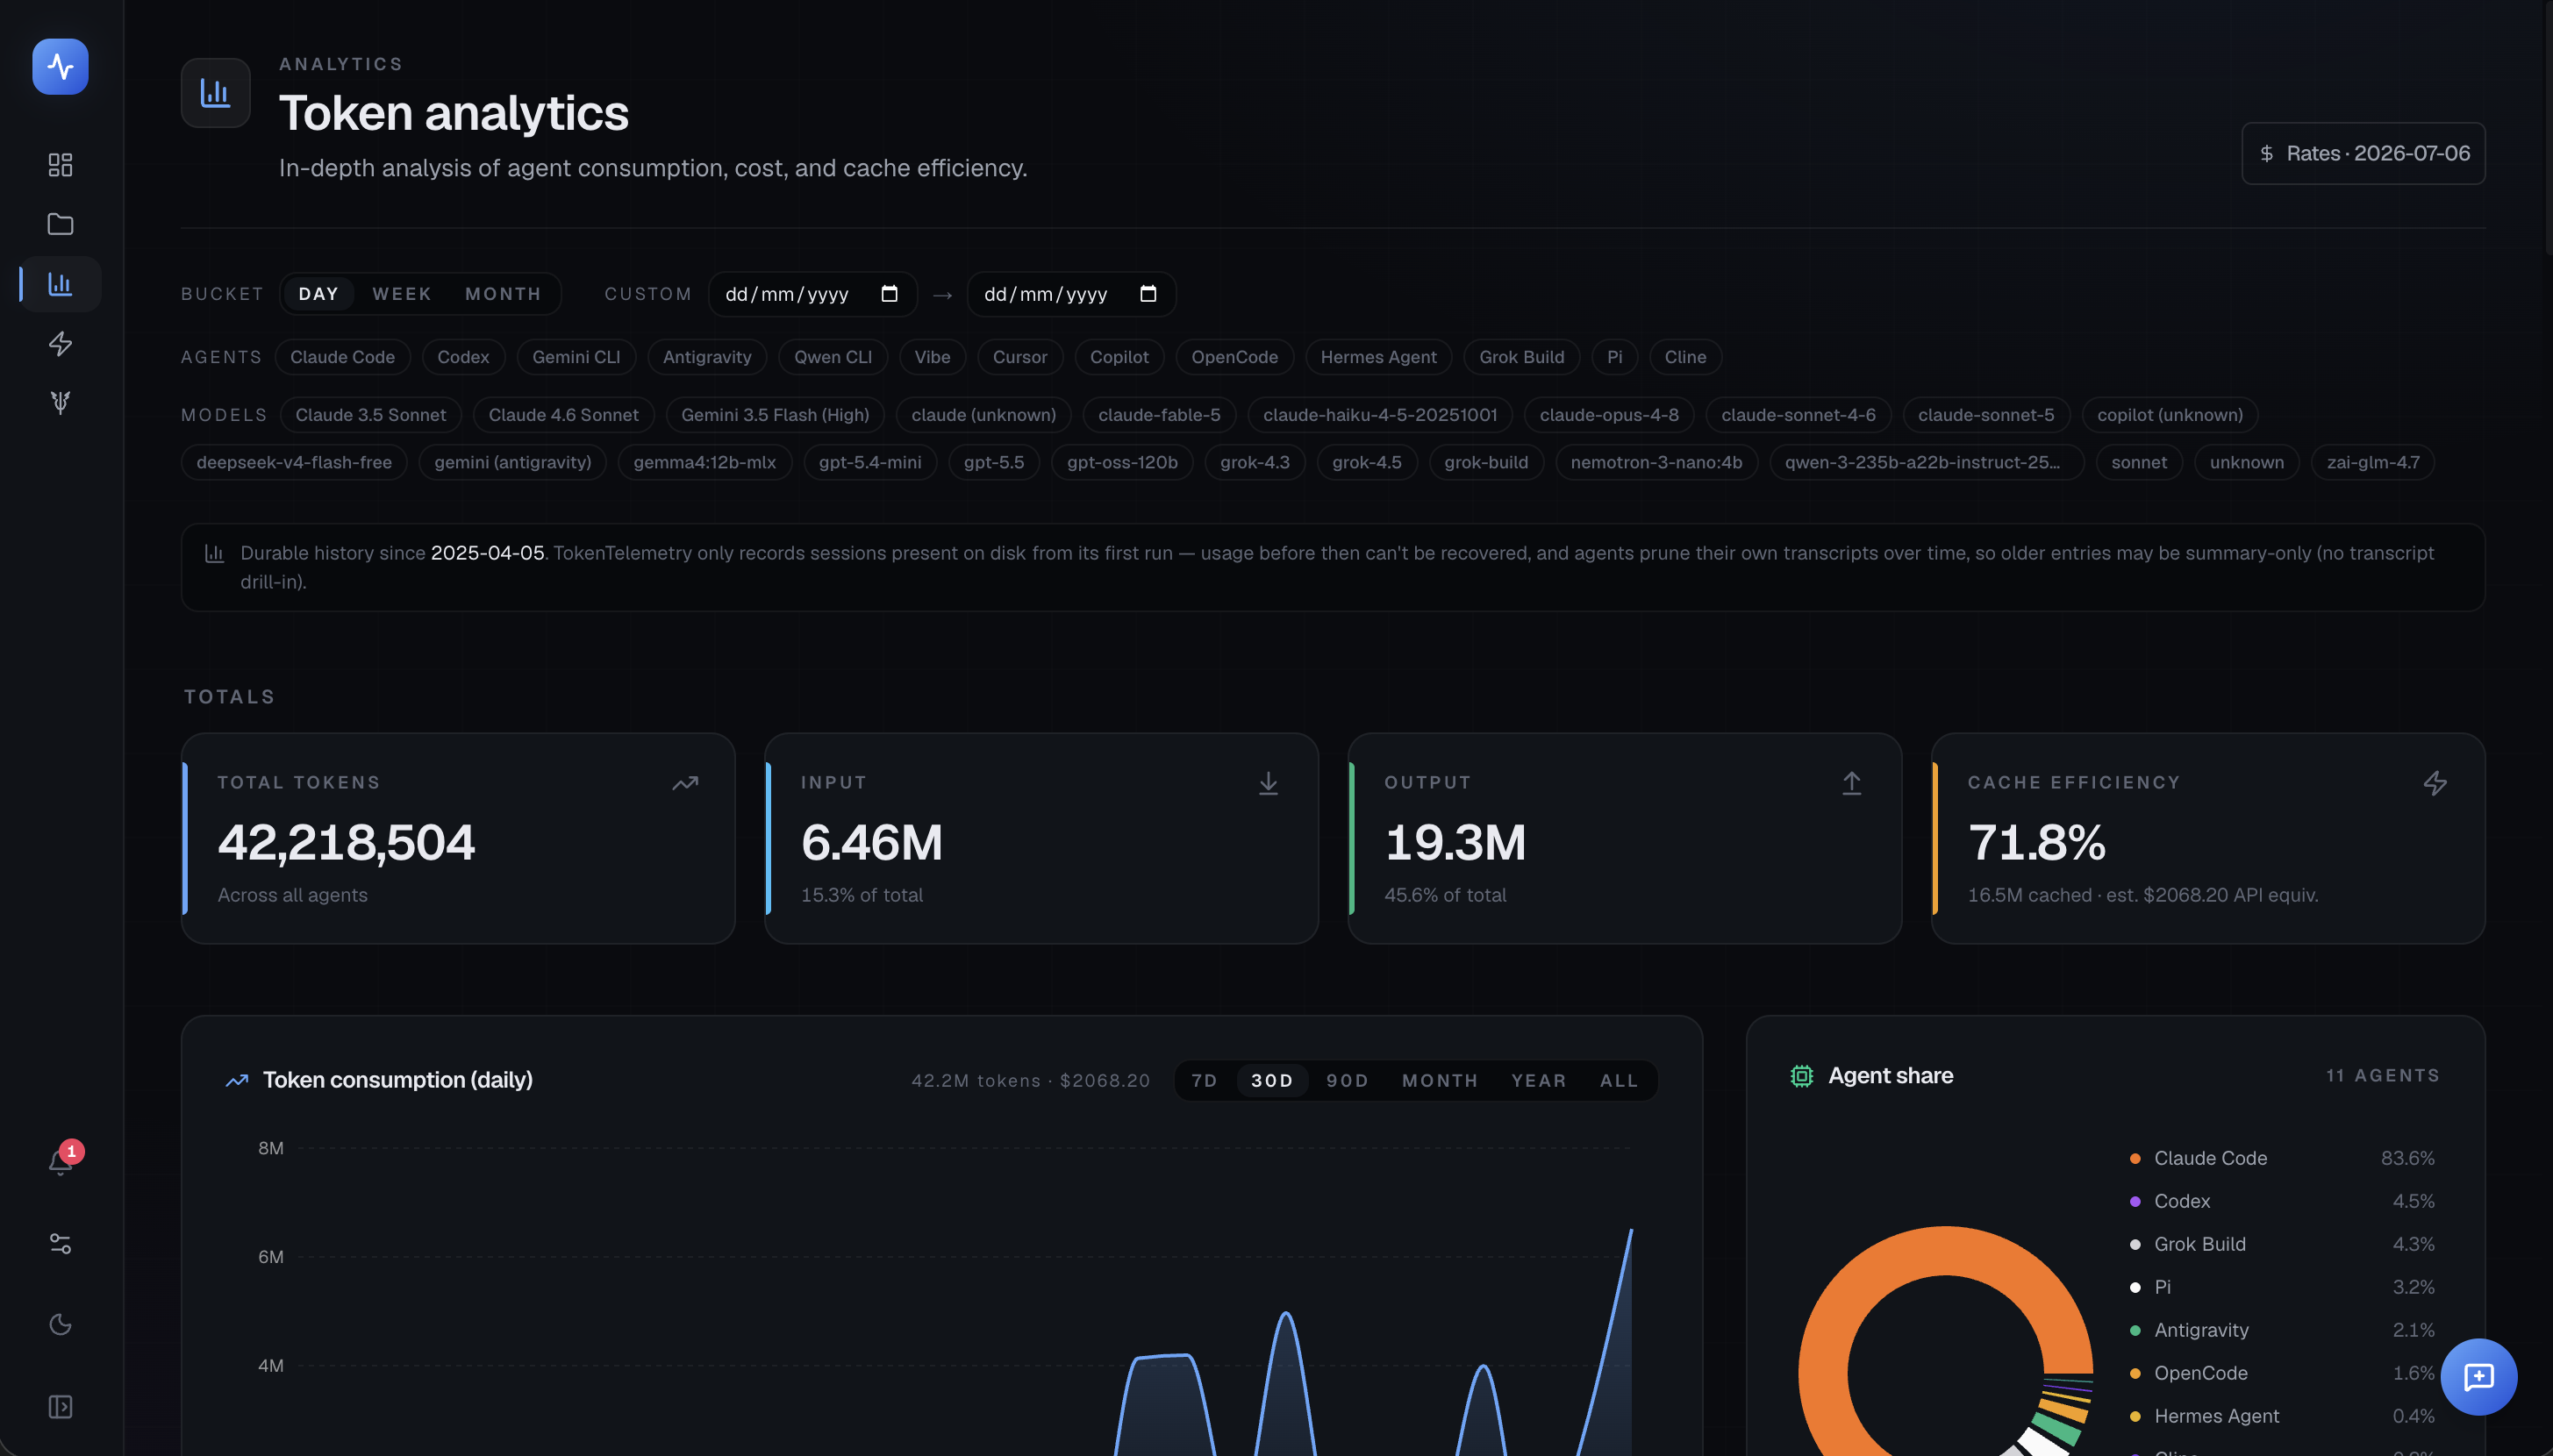Click trending arrow icon on Total Tokens card
This screenshot has width=2553, height=1456.
point(685,783)
